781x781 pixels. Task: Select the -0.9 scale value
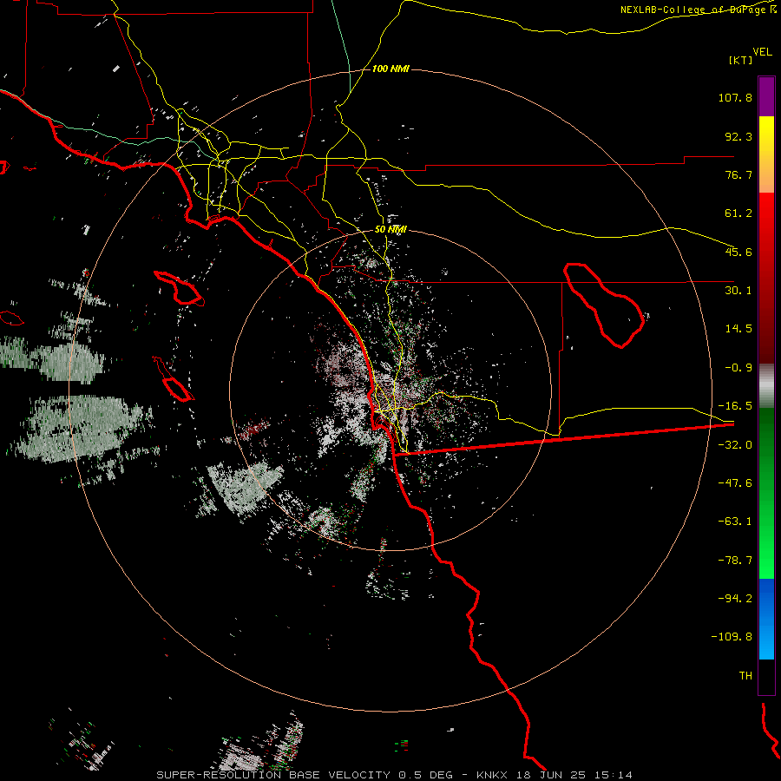coord(738,368)
